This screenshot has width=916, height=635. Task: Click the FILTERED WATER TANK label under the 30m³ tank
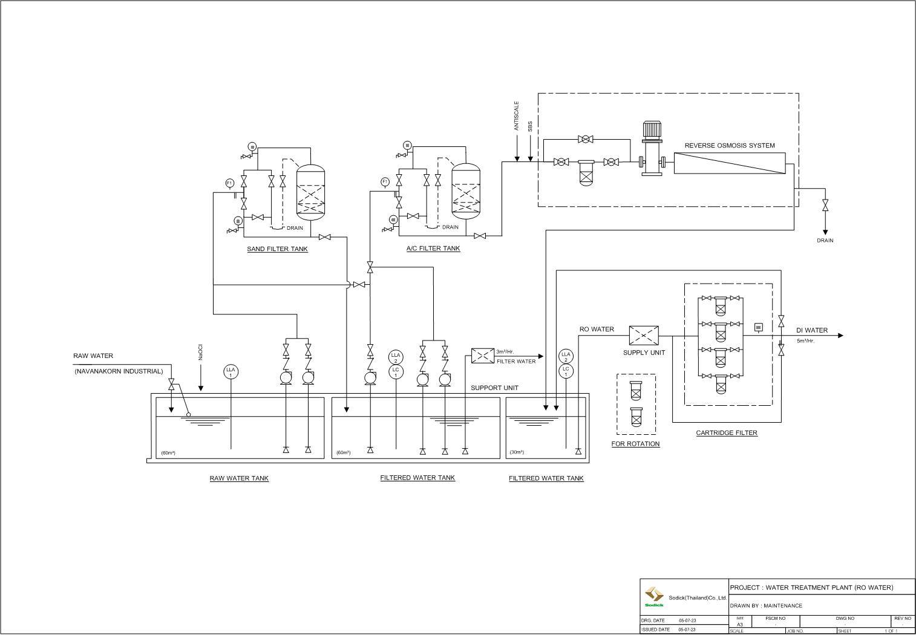pos(546,478)
